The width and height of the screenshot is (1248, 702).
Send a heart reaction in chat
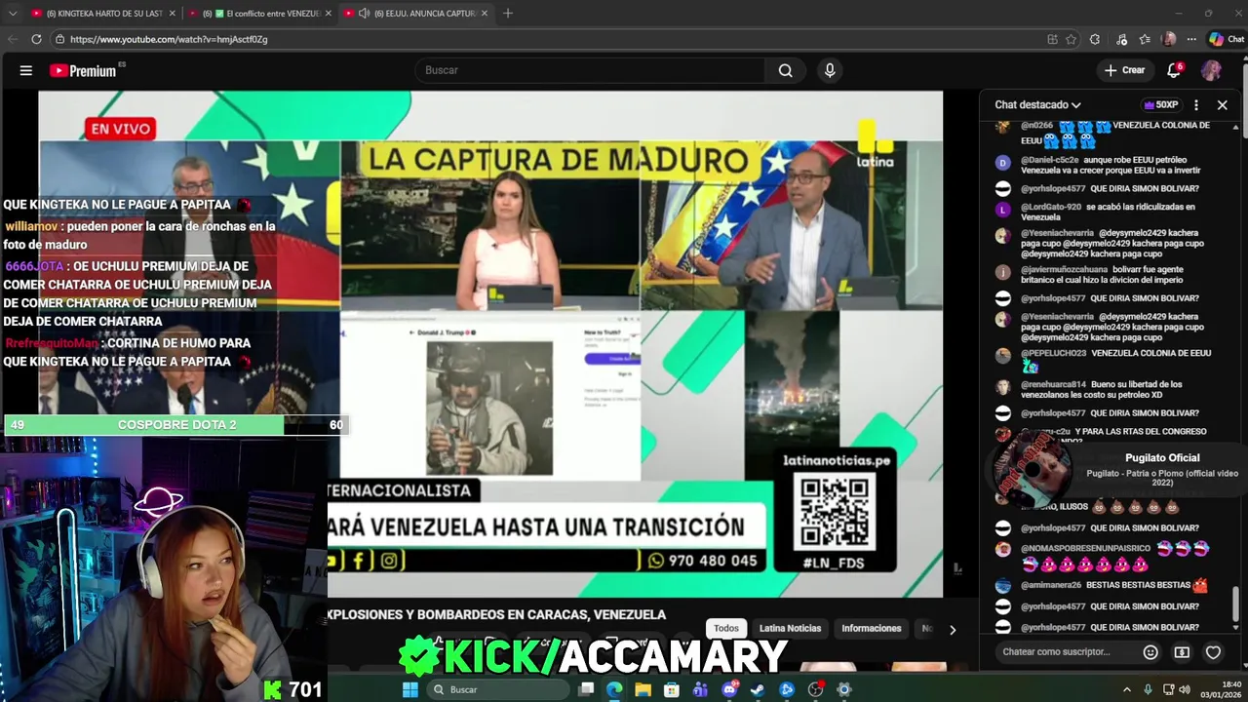point(1213,652)
